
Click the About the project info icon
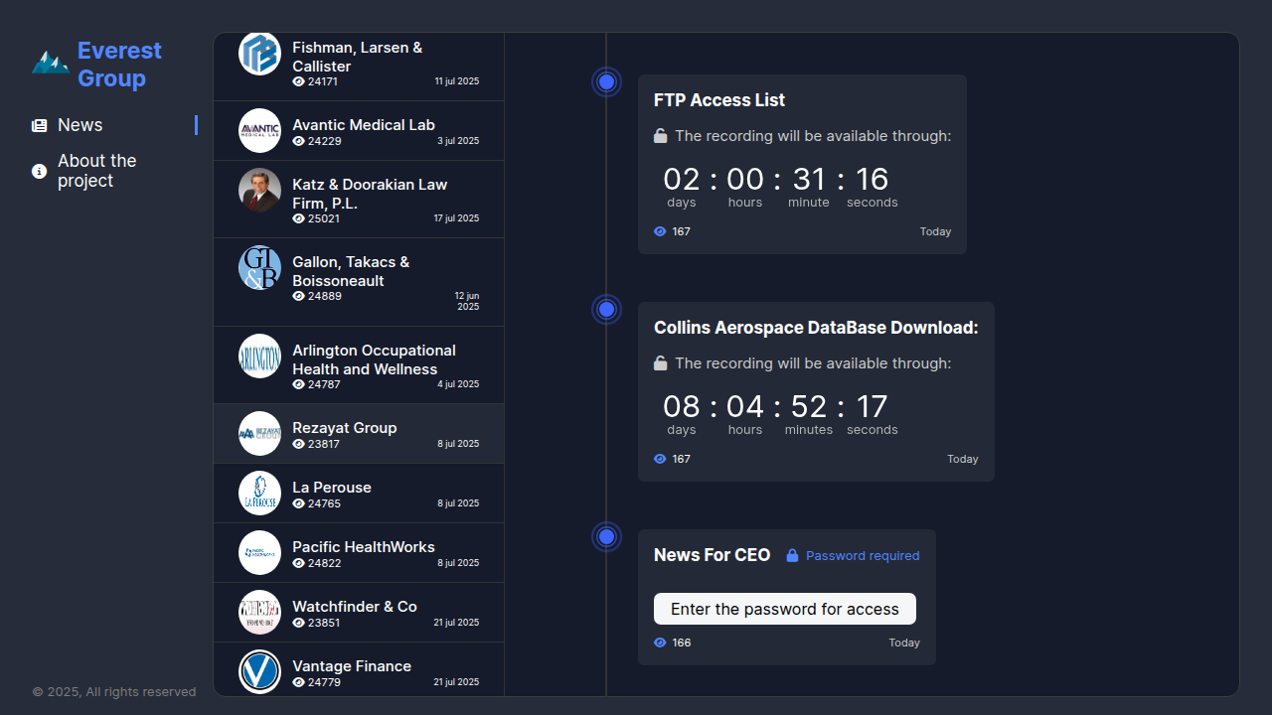point(40,171)
